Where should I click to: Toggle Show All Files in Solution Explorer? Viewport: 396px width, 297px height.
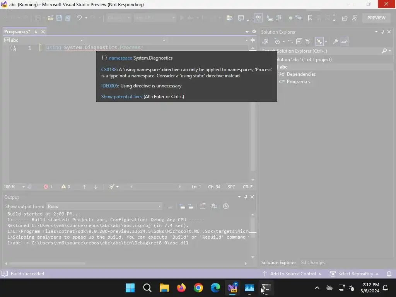(x=307, y=41)
